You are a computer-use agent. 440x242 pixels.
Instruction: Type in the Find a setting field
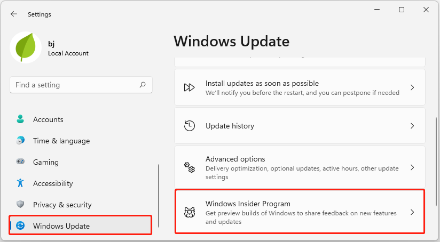(x=75, y=85)
